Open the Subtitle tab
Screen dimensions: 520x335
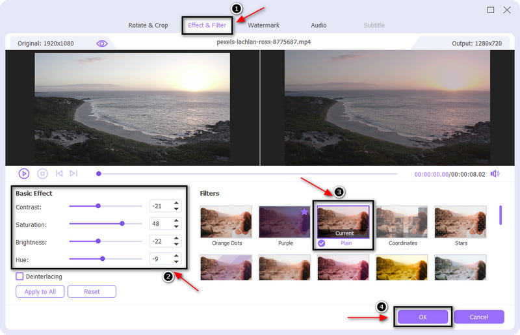tap(374, 25)
